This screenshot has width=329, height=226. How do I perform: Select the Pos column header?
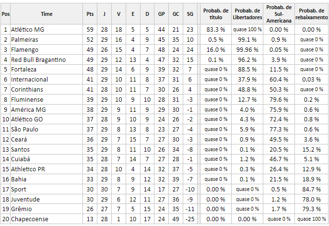point(5,14)
